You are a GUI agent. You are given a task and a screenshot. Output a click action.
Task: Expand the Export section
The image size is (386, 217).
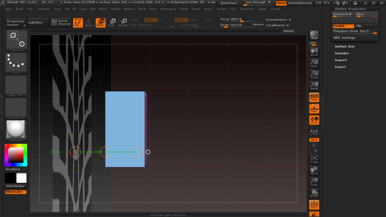[x=340, y=67]
